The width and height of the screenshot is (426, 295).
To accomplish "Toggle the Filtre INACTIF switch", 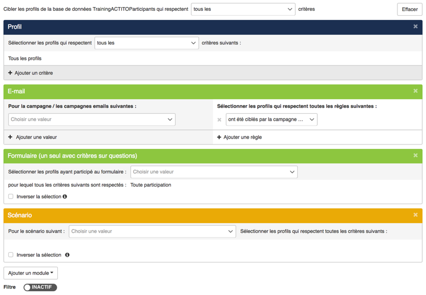I will [x=40, y=287].
